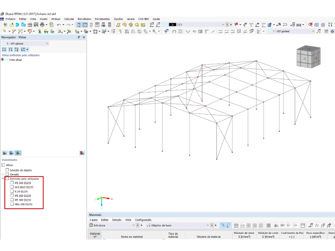Image resolution: width=335 pixels, height=251 pixels.
Task: Select the Vista atual radio button
Action: [x=3, y=59]
